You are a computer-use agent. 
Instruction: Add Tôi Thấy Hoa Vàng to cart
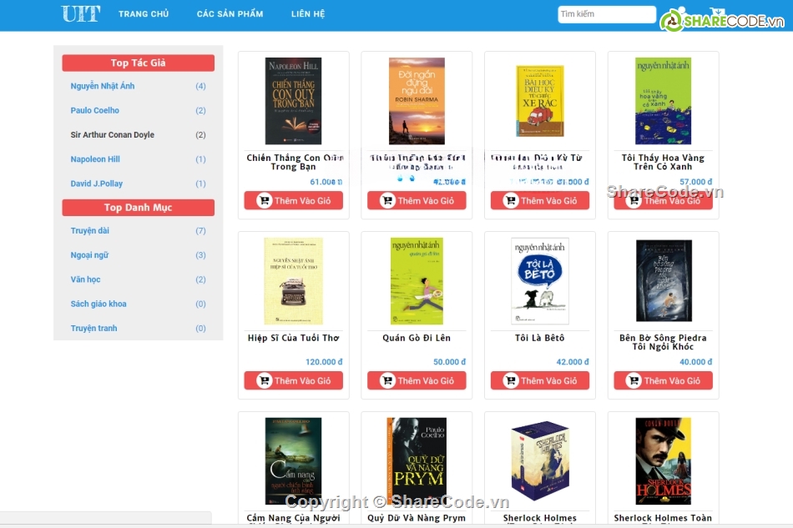point(663,200)
